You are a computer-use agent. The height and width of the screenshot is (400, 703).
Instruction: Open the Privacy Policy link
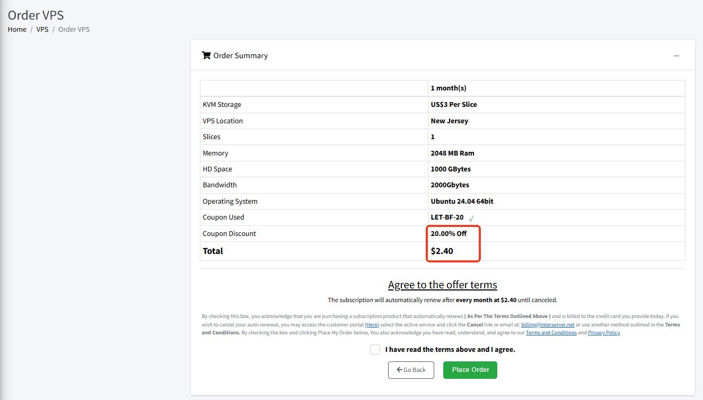[x=603, y=333]
